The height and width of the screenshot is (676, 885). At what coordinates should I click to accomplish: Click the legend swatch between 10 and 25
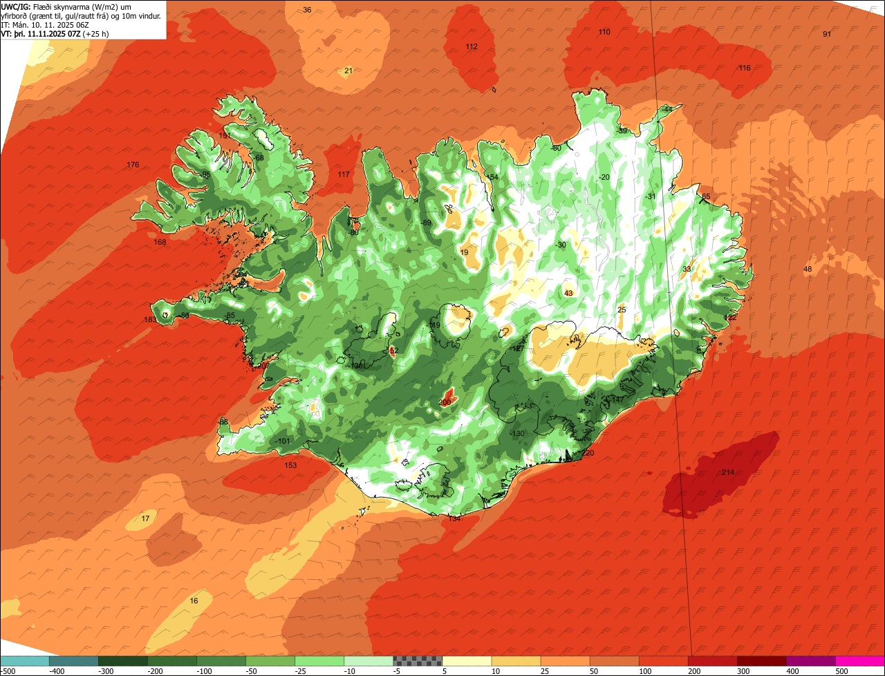pyautogui.click(x=516, y=661)
